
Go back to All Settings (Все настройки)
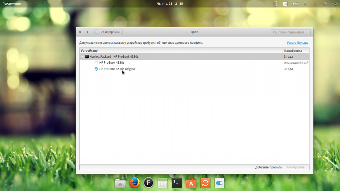point(109,32)
